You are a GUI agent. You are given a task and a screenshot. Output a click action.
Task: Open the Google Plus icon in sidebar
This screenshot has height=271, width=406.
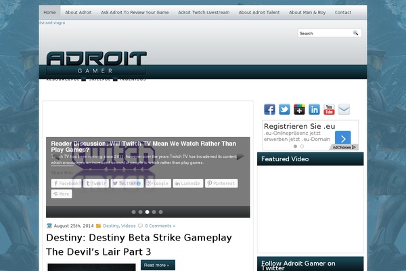pyautogui.click(x=299, y=110)
